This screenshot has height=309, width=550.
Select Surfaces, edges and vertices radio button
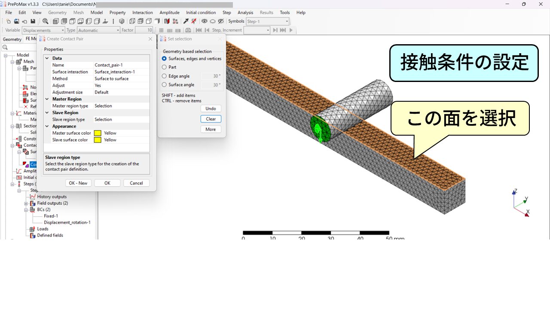pyautogui.click(x=164, y=59)
